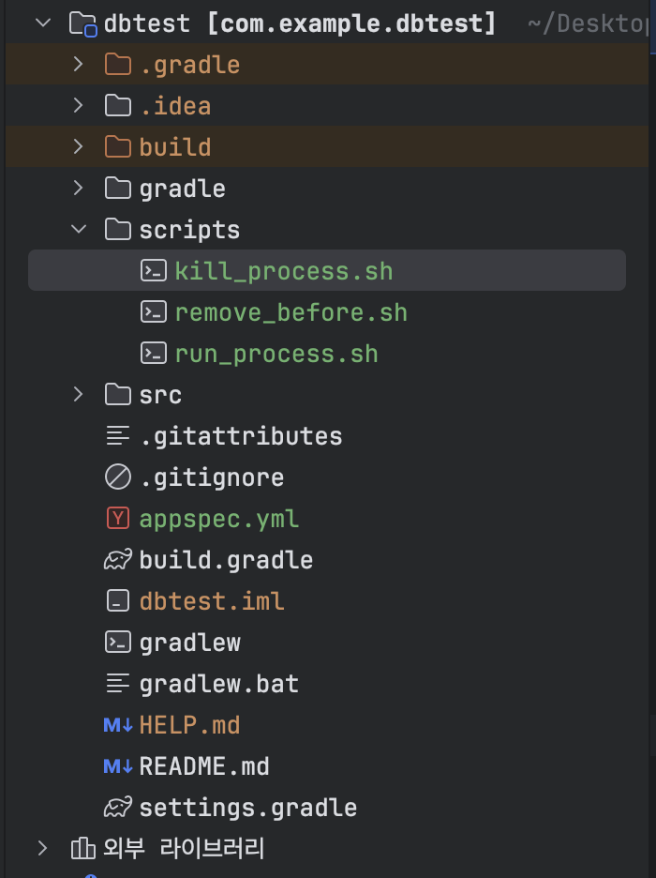Click the Markdown icon beside HELP.md
This screenshot has height=878, width=656.
point(118,725)
